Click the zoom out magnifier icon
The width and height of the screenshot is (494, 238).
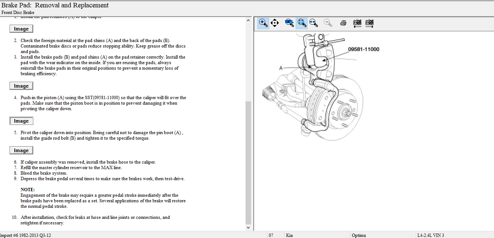click(x=327, y=23)
